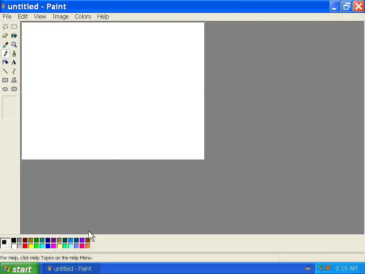Click the orange search tray icon
Screen dimensions: 365x274
(328, 268)
